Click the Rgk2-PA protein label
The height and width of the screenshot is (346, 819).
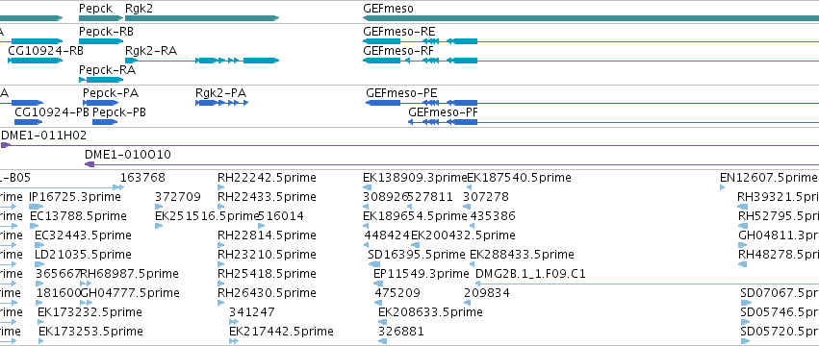[x=220, y=93]
